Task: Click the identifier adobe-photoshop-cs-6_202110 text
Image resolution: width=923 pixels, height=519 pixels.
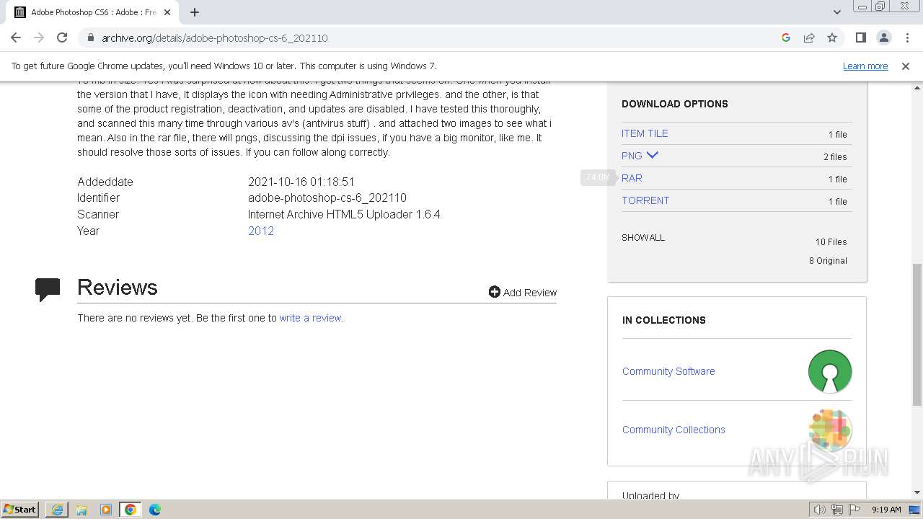Action: 327,198
